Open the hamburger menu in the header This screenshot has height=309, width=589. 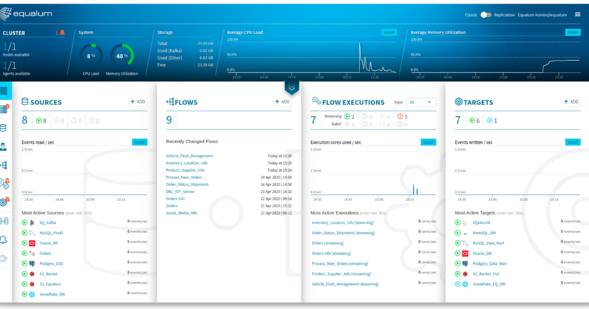click(x=577, y=15)
